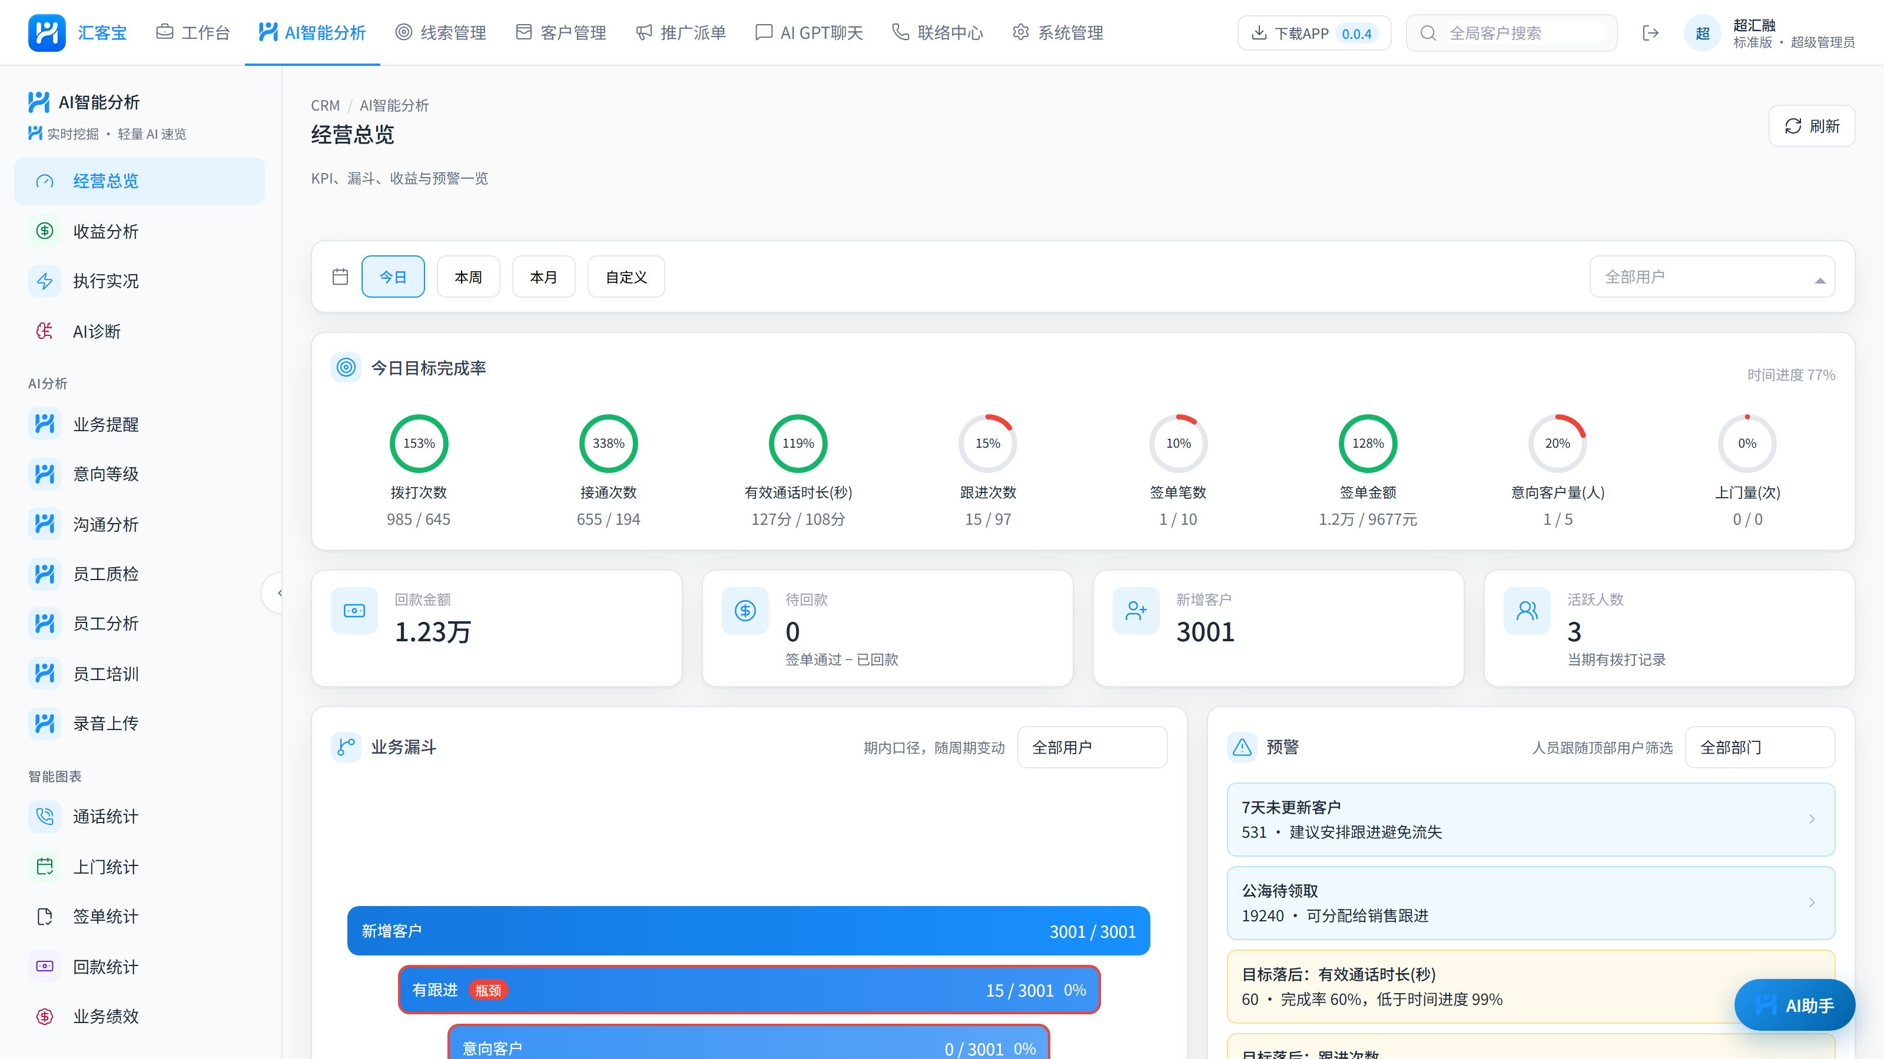Image resolution: width=1884 pixels, height=1059 pixels.
Task: Click the 超 user avatar
Action: tap(1703, 33)
